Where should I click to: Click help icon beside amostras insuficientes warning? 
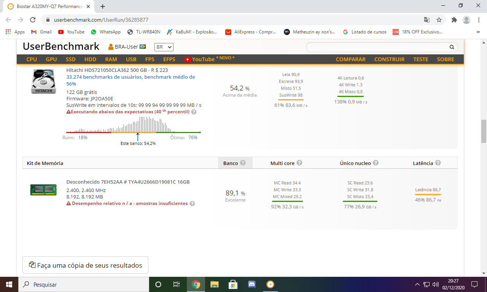pos(192,203)
